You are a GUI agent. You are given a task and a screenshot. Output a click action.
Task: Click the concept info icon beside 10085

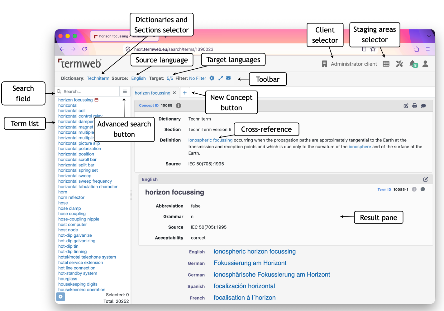point(179,106)
